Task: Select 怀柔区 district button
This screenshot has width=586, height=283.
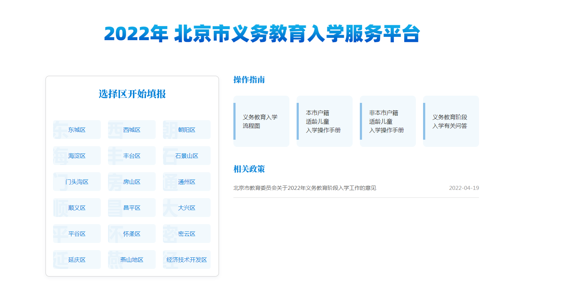Action: [132, 234]
